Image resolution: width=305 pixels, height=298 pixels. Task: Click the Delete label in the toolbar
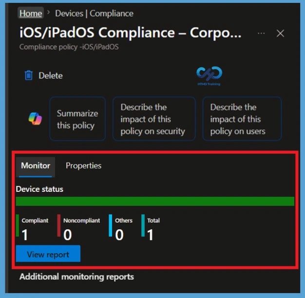click(51, 75)
